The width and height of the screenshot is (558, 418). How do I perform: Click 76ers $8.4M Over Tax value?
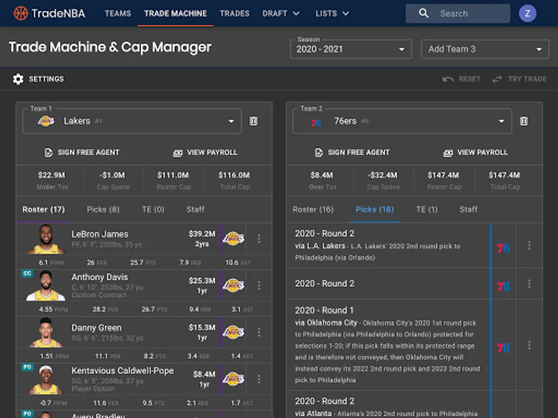click(322, 175)
